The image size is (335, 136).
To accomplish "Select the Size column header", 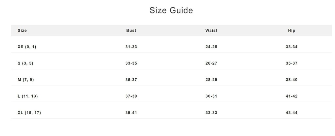I will [x=22, y=30].
